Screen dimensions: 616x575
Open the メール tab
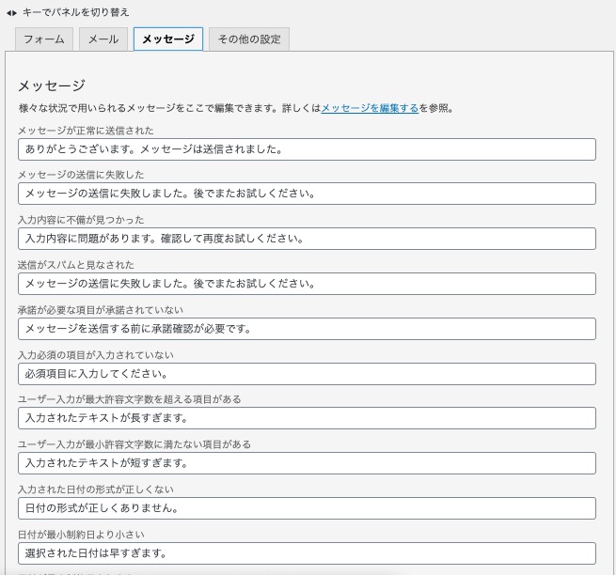pos(103,39)
